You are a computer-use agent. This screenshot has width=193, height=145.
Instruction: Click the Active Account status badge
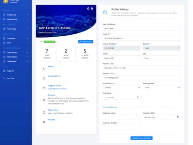point(49,42)
